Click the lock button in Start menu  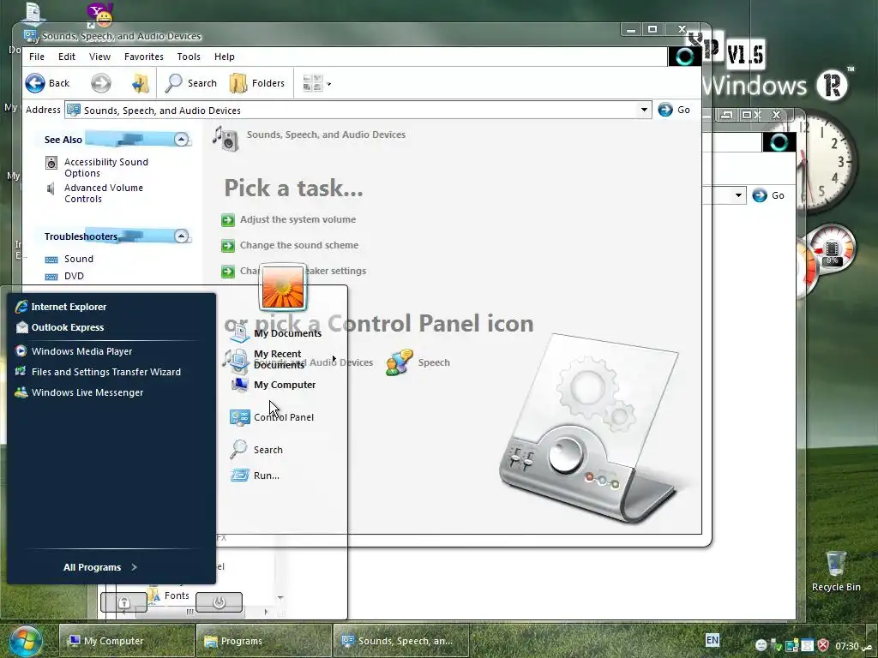(123, 602)
